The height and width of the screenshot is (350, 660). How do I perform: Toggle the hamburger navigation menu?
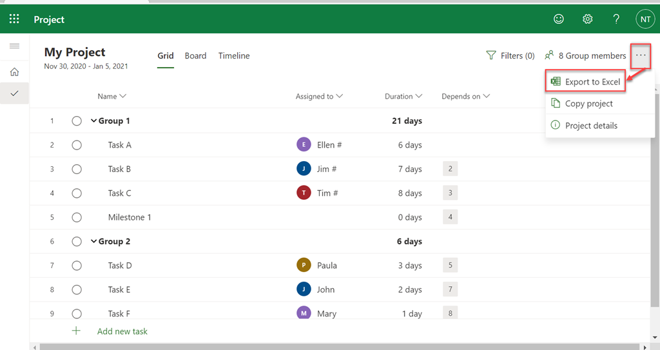(x=14, y=46)
